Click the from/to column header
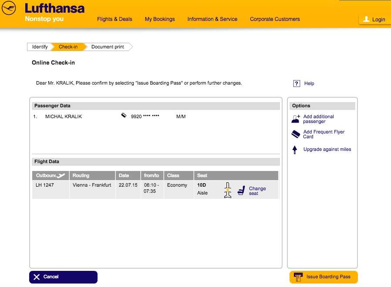 [152, 176]
